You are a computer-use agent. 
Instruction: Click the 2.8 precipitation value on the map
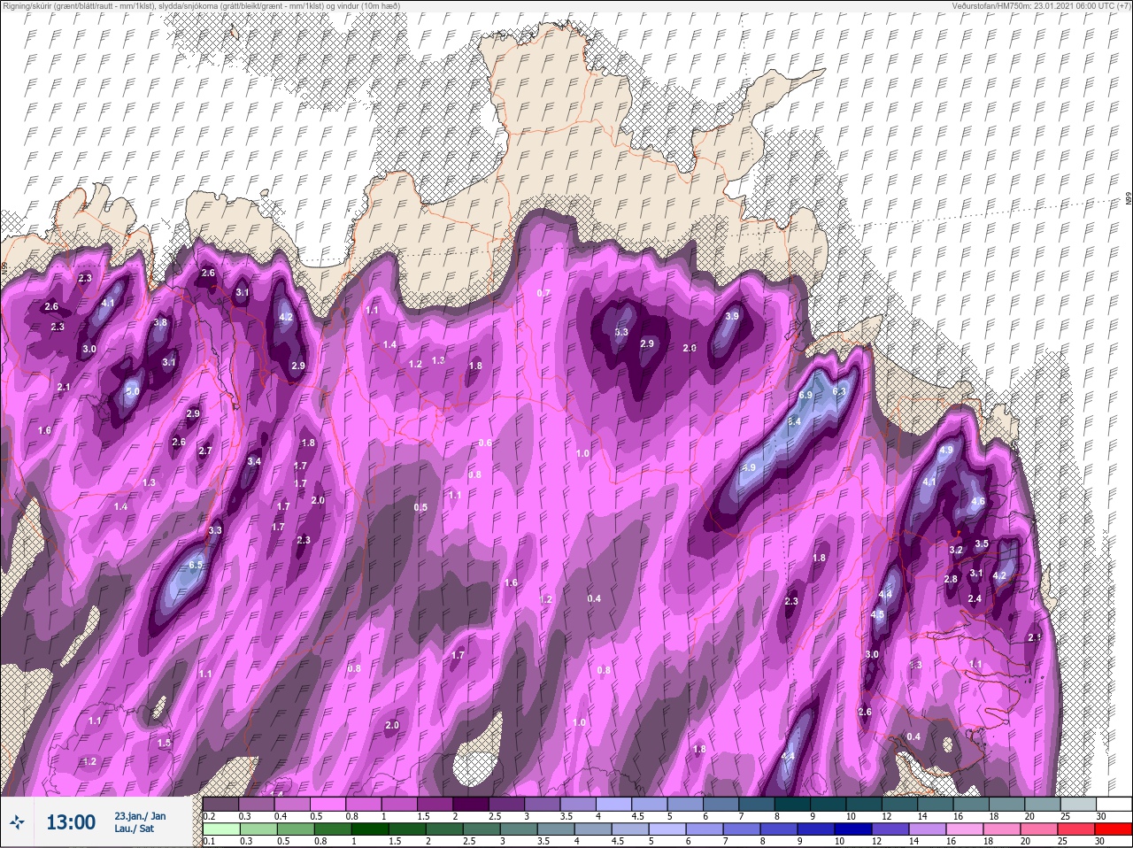click(951, 580)
